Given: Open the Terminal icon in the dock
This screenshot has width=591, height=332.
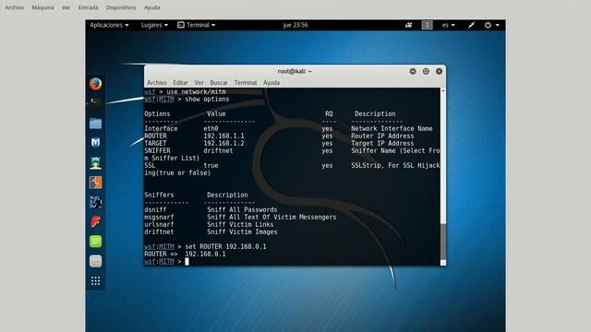Looking at the screenshot, I should pyautogui.click(x=95, y=102).
